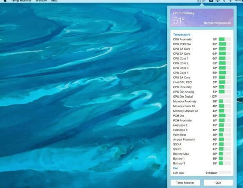243x188 pixels.
Task: Select the 'CPU Core 2' row label
Action: click(181, 63)
